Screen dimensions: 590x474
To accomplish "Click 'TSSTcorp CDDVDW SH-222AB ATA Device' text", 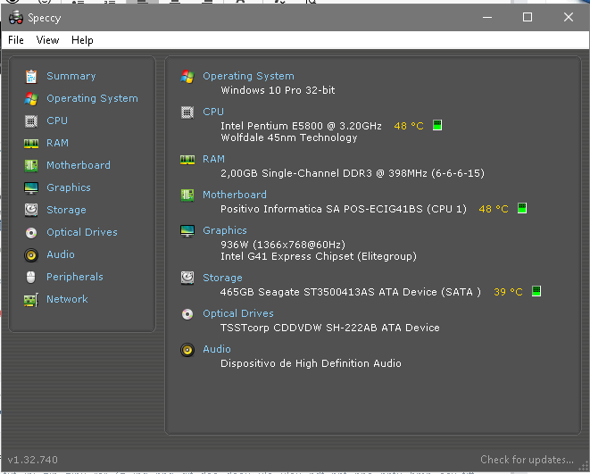I will pyautogui.click(x=330, y=328).
